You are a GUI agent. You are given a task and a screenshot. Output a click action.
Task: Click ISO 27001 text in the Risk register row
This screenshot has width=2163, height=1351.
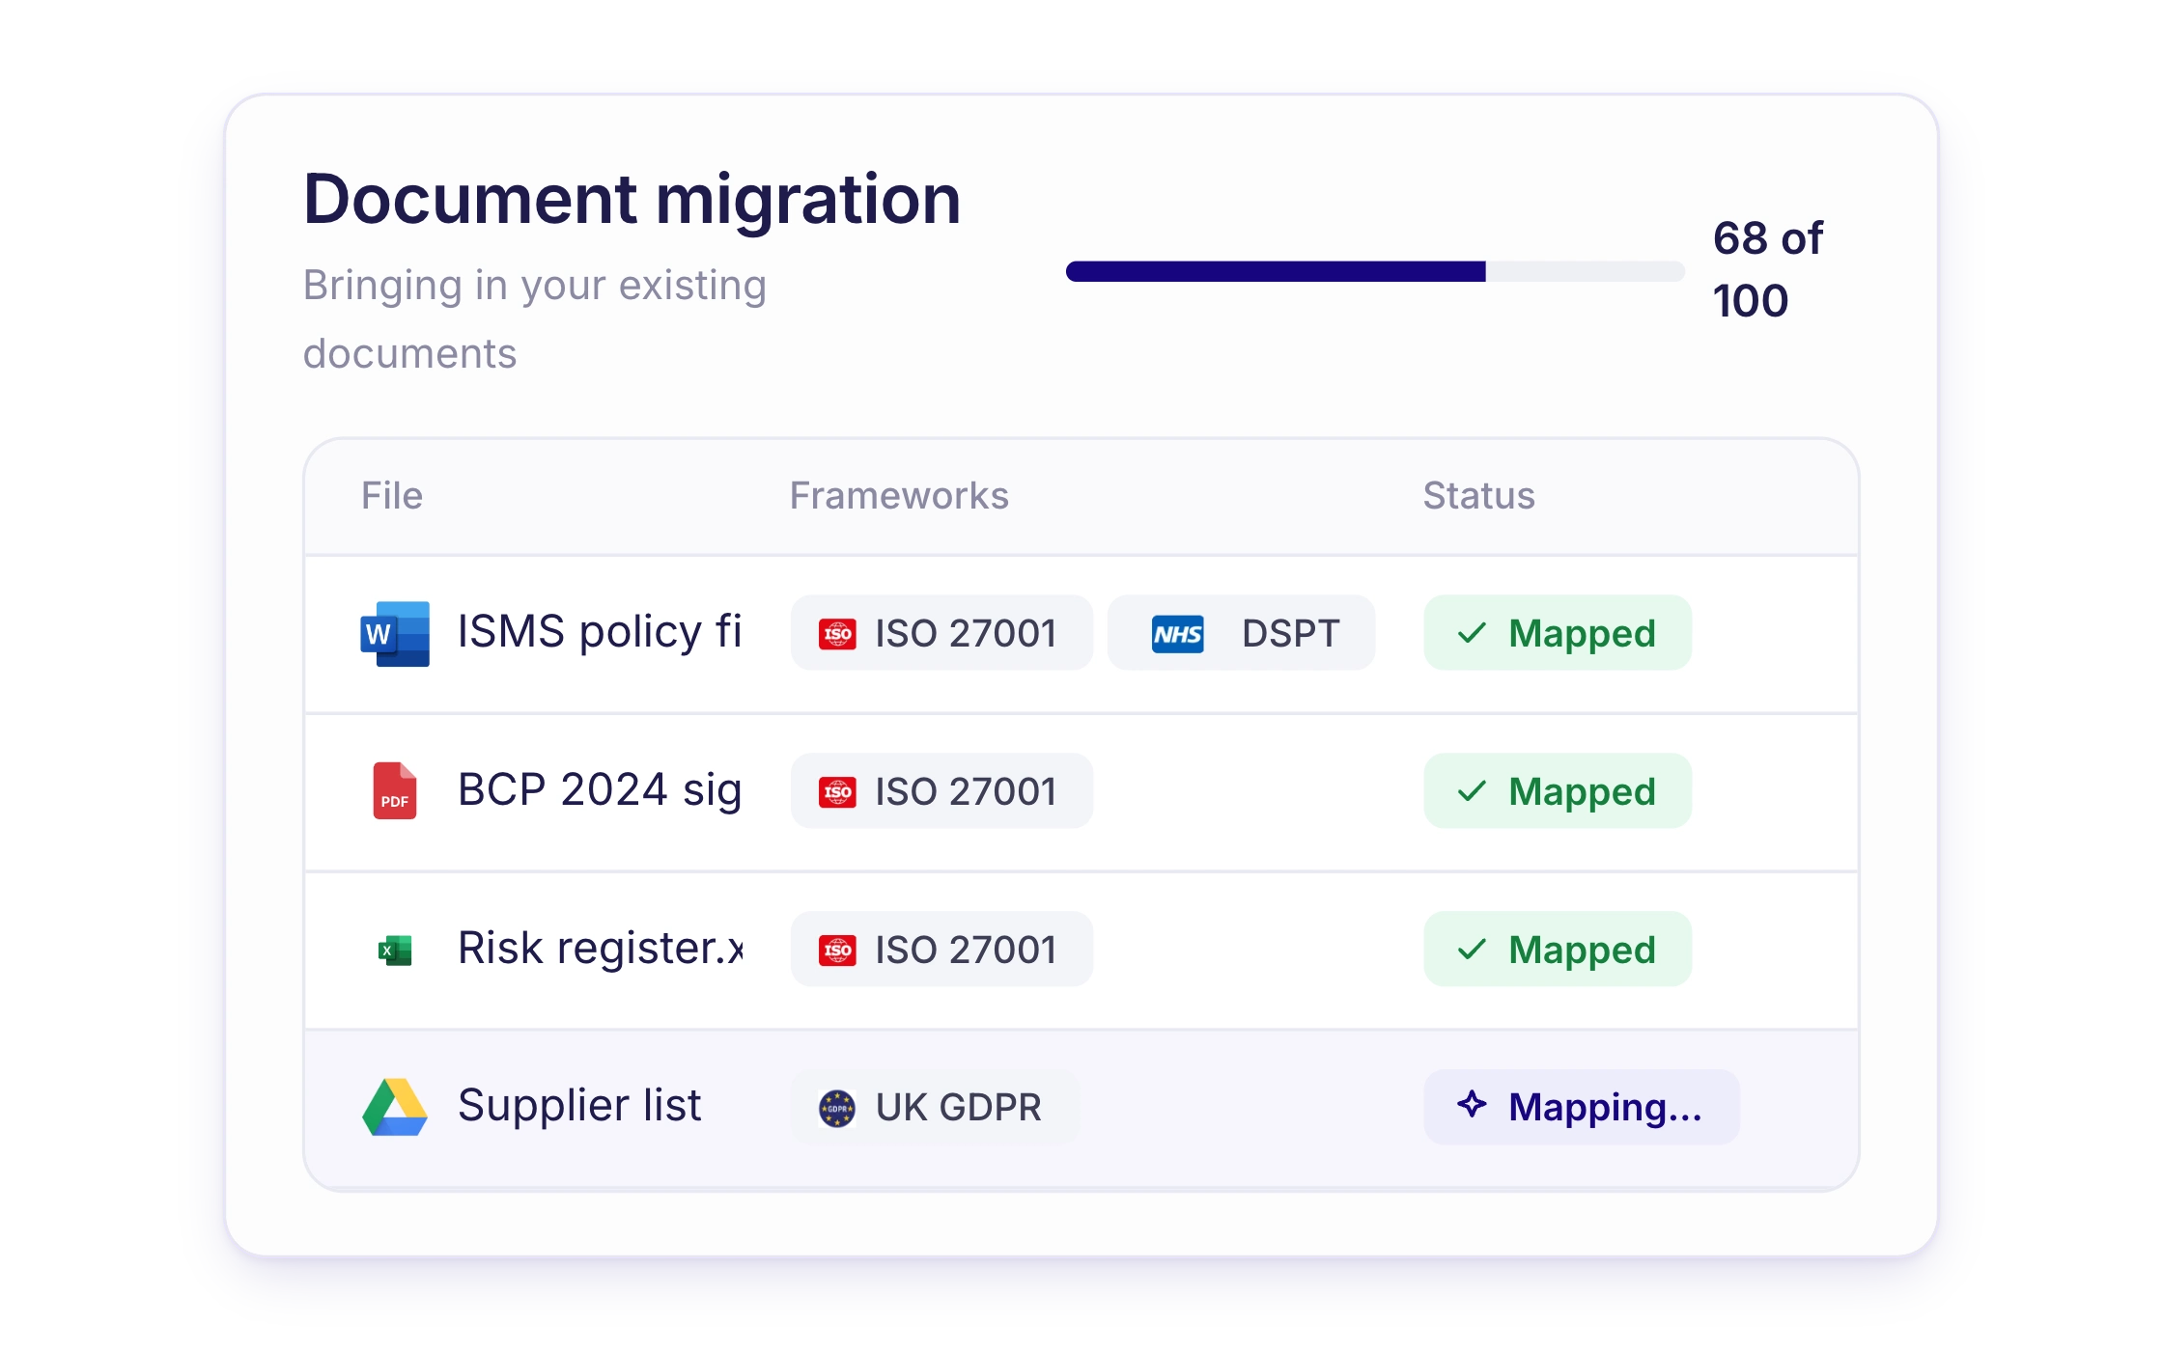(x=966, y=951)
